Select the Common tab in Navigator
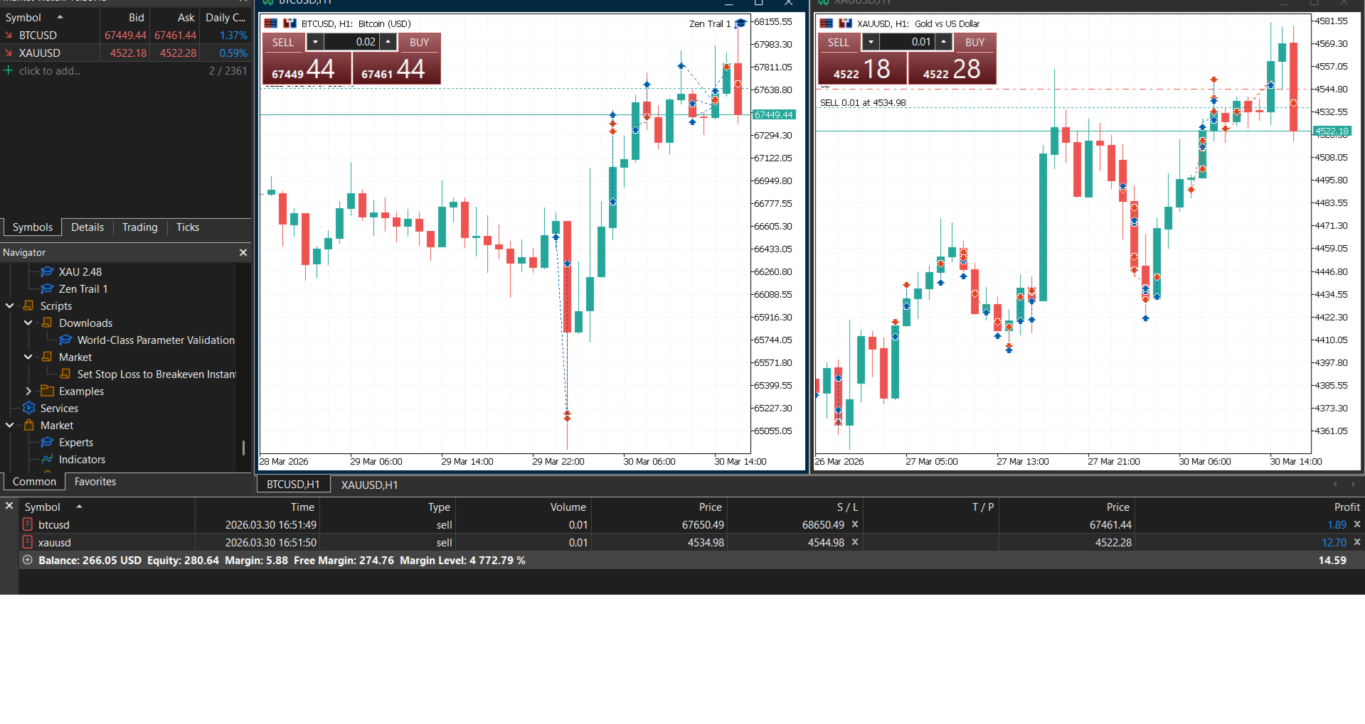Viewport: 1365px width, 724px height. (34, 482)
